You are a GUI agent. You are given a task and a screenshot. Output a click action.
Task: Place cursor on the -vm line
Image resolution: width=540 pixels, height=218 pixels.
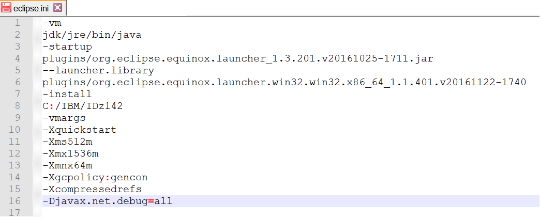click(x=52, y=23)
